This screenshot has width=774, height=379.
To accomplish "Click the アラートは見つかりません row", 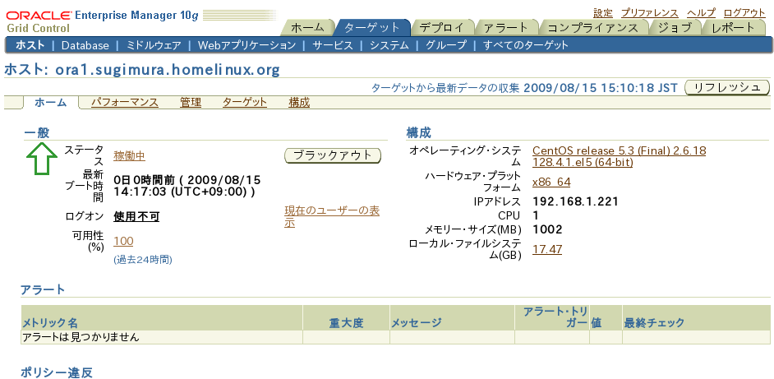I will click(x=395, y=338).
